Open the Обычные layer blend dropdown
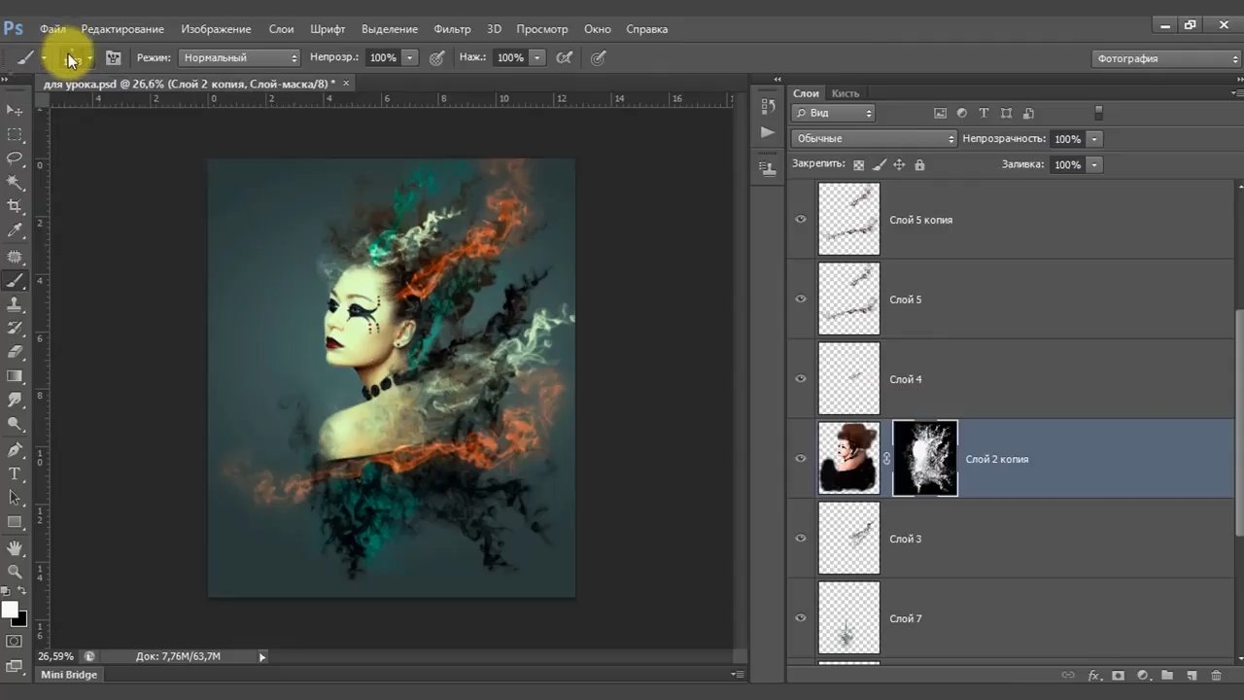 tap(874, 139)
